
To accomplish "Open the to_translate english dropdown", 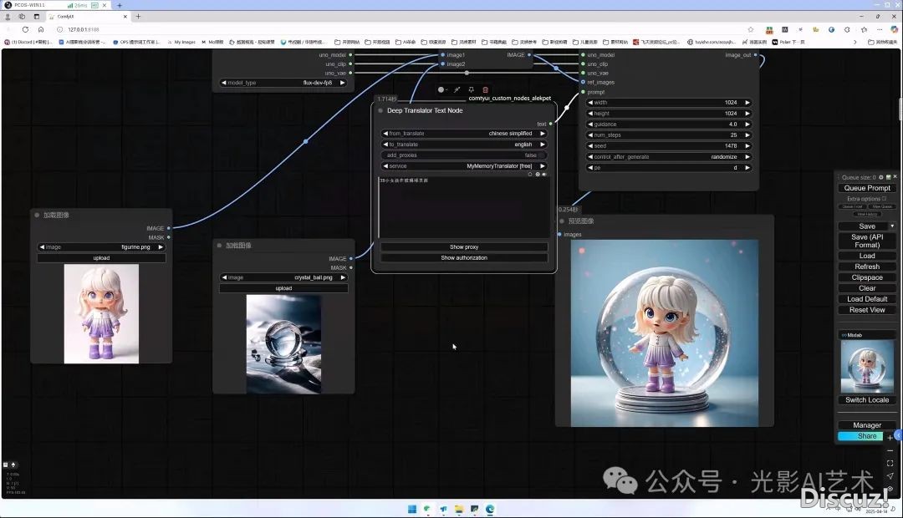I will click(464, 145).
